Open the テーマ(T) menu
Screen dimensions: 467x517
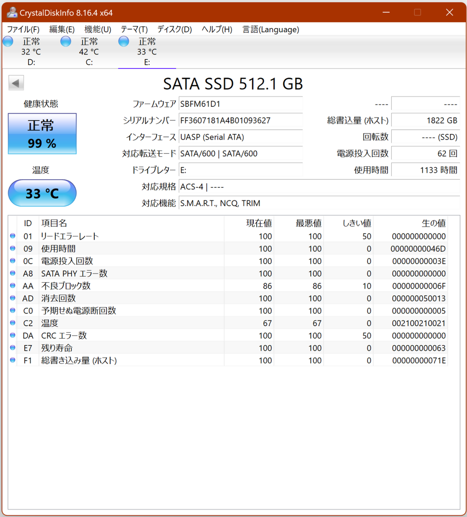pos(134,29)
